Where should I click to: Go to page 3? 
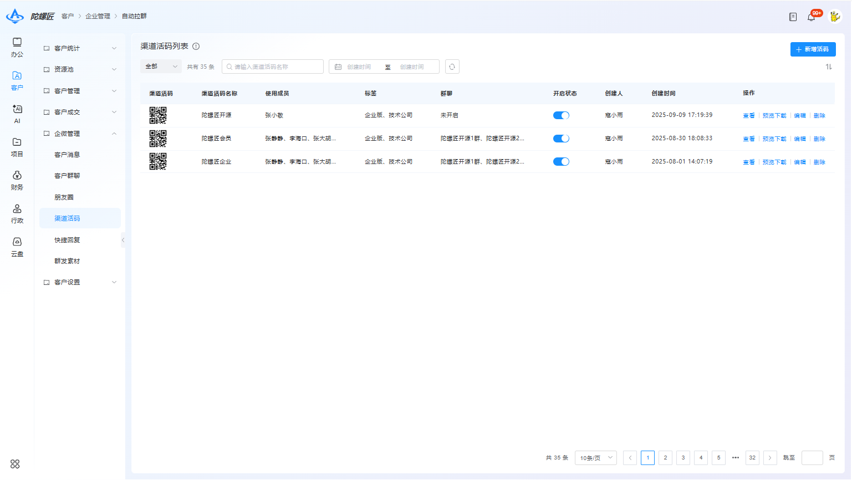click(x=683, y=458)
